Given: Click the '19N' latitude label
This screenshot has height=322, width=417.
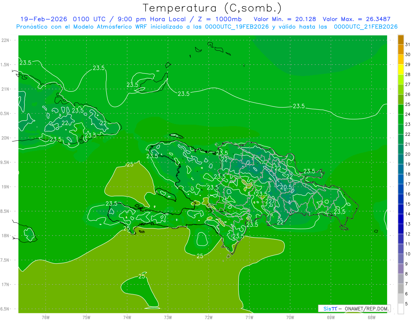Looking at the screenshot, I should 5,187.
